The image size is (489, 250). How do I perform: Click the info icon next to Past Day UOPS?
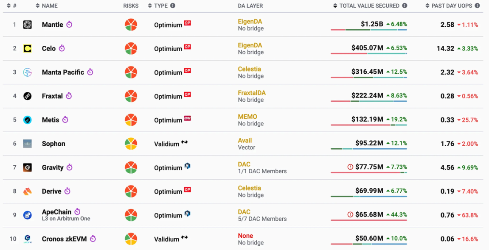(477, 6)
